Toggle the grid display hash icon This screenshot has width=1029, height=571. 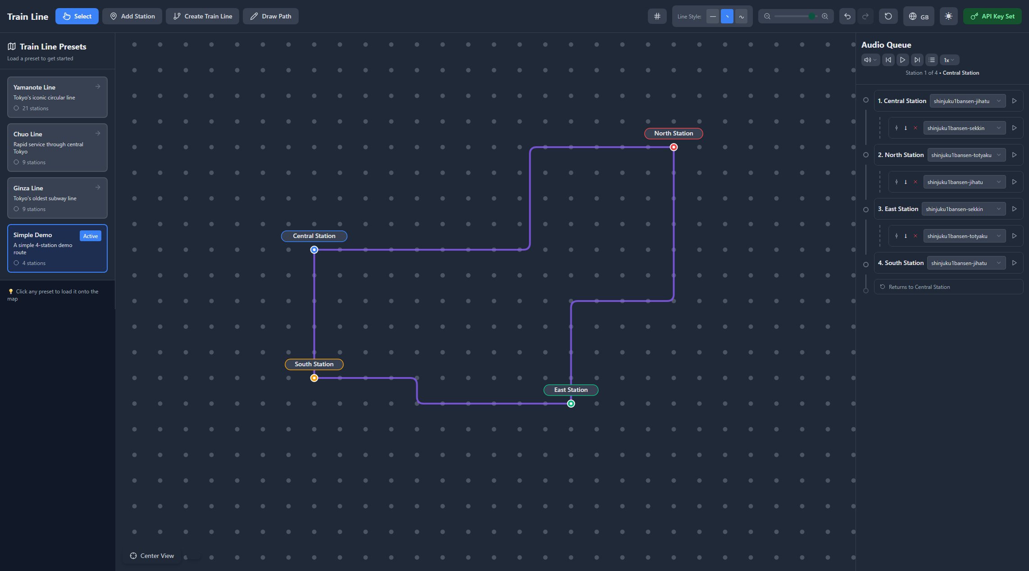[657, 16]
